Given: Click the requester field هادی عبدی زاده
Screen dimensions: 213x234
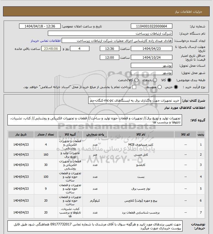Looking at the screenshot, I should [x=117, y=41].
